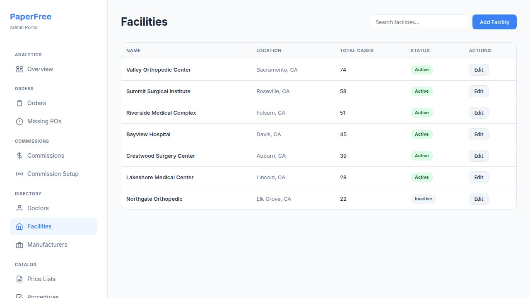Open the Manufacturers section

(x=47, y=245)
